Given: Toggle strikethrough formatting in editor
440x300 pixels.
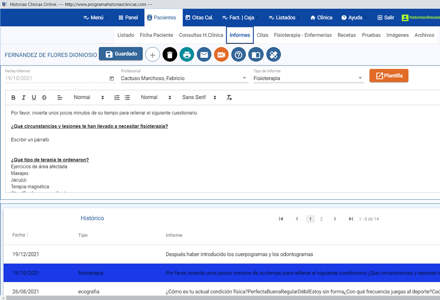Looking at the screenshot, I should coord(44,98).
